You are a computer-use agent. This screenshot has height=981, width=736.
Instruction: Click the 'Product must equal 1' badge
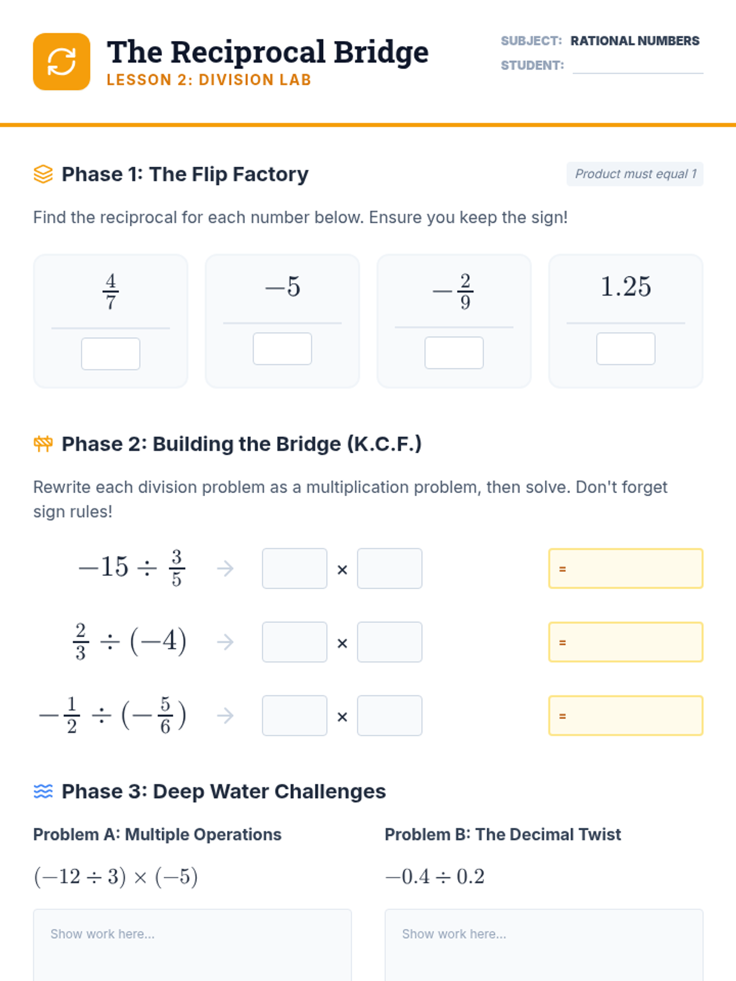(x=635, y=174)
